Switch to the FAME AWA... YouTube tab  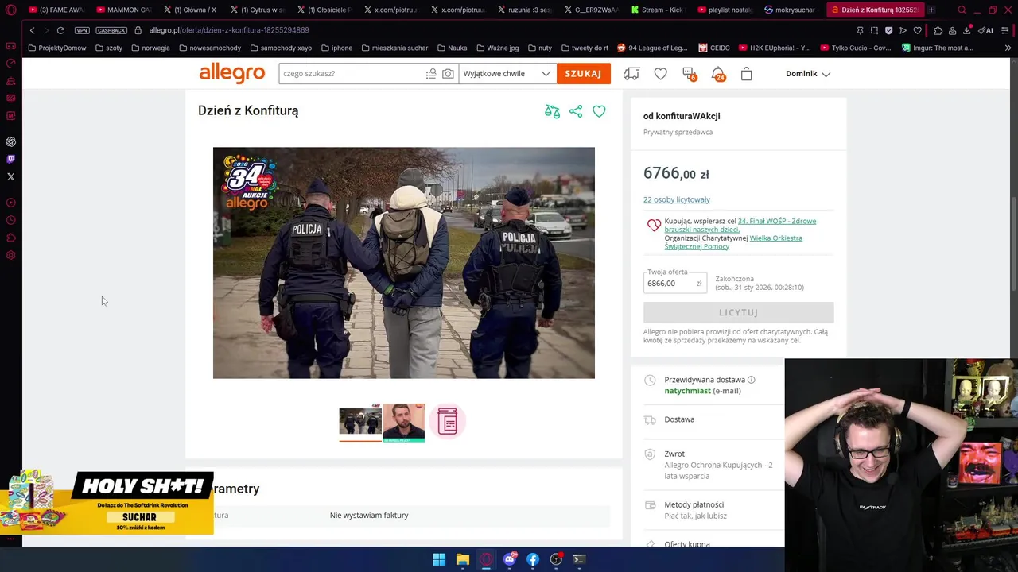click(57, 10)
